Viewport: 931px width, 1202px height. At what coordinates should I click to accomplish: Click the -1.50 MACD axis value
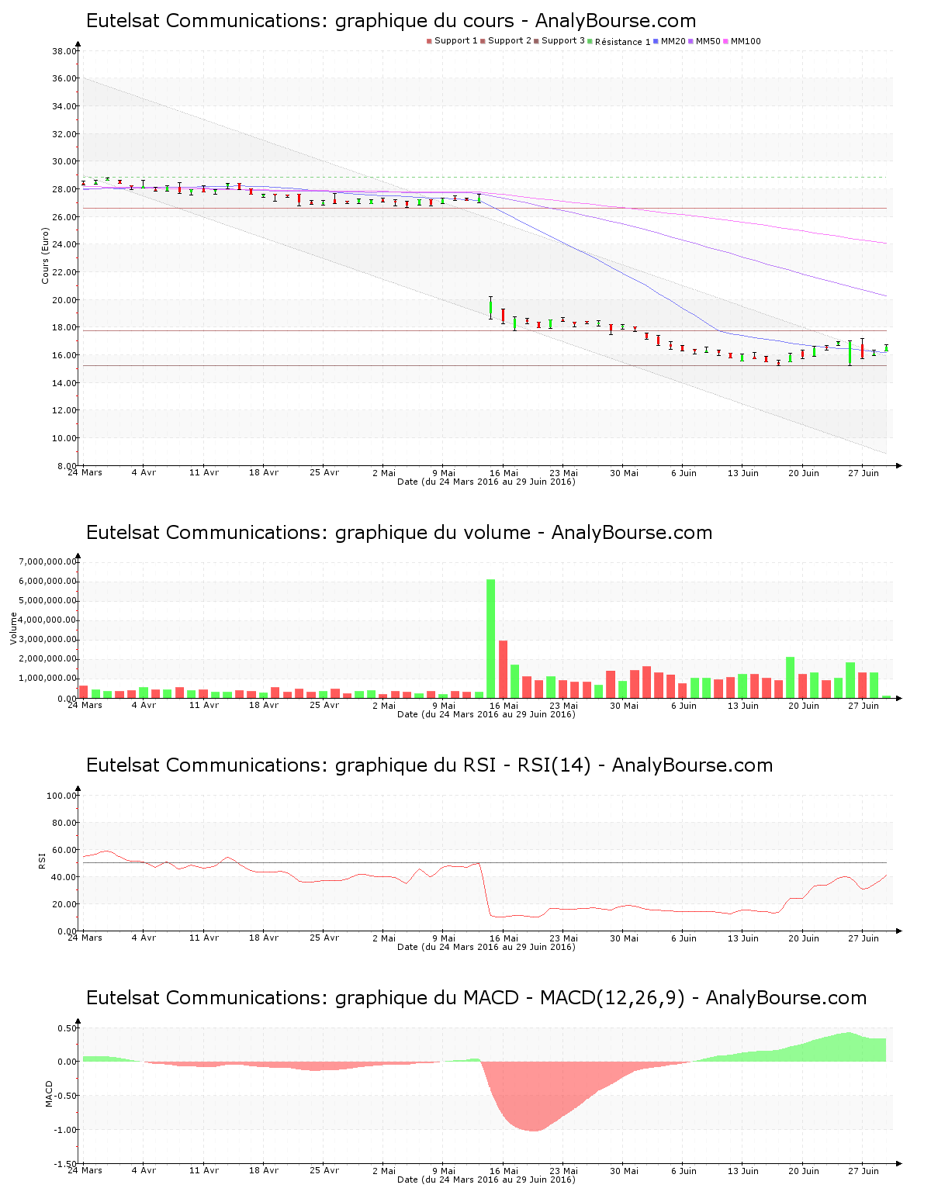[x=65, y=1164]
